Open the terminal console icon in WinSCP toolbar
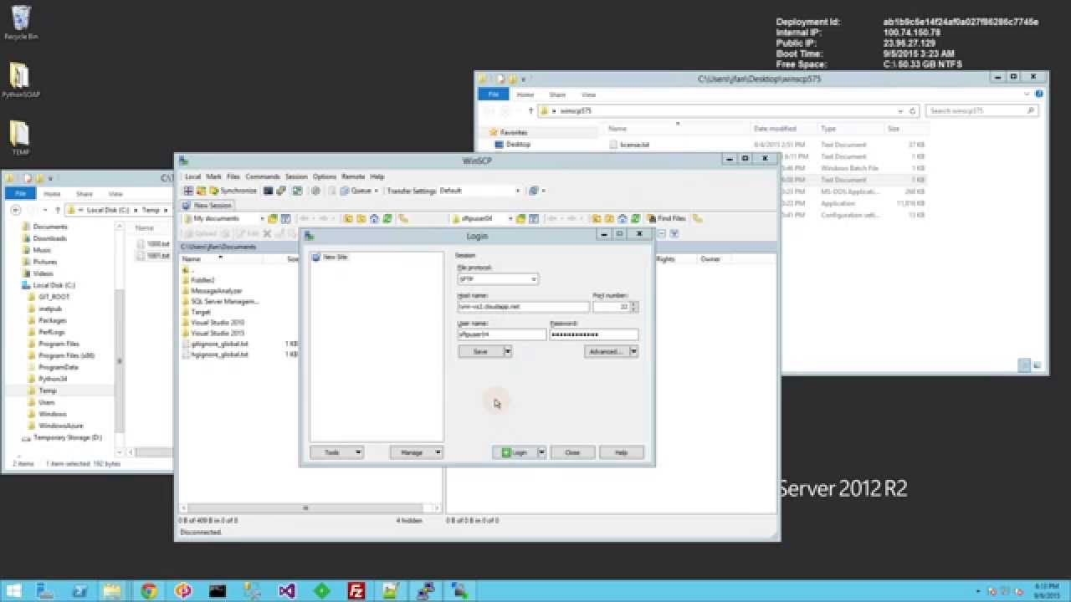Screen dimensions: 1071x602 268,191
